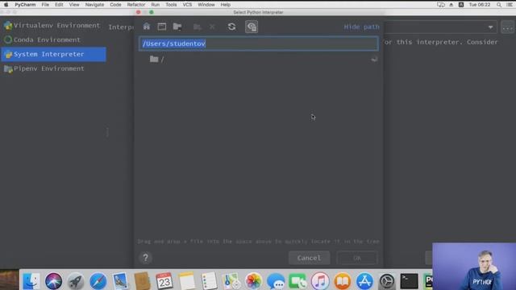Launch Siri from the Dock
The width and height of the screenshot is (516, 290).
tap(53, 281)
